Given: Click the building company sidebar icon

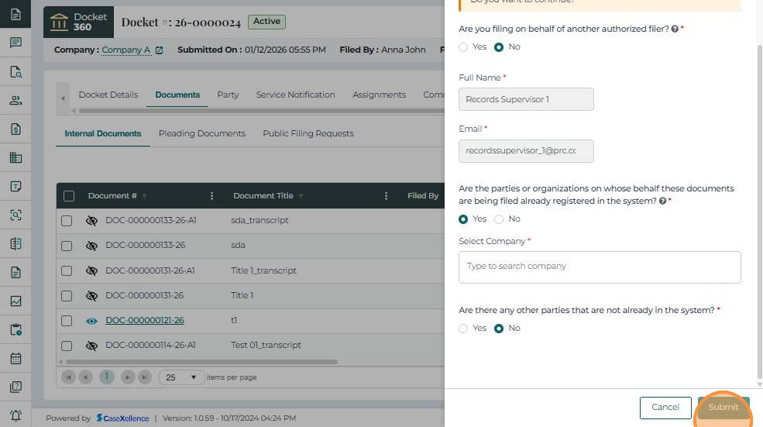Looking at the screenshot, I should tap(15, 158).
